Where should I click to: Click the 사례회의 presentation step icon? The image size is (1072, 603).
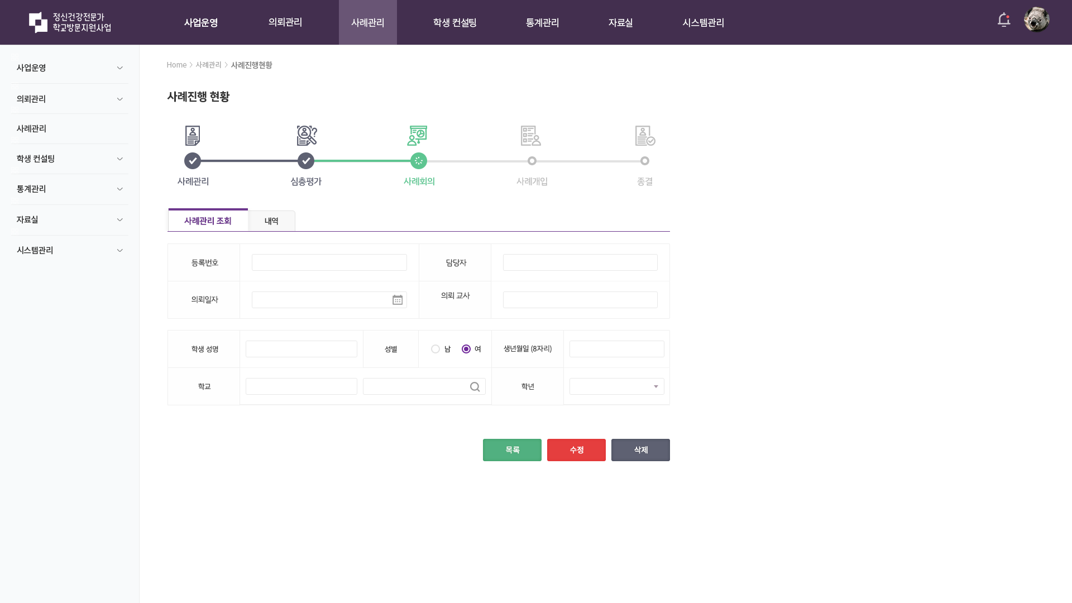(418, 136)
